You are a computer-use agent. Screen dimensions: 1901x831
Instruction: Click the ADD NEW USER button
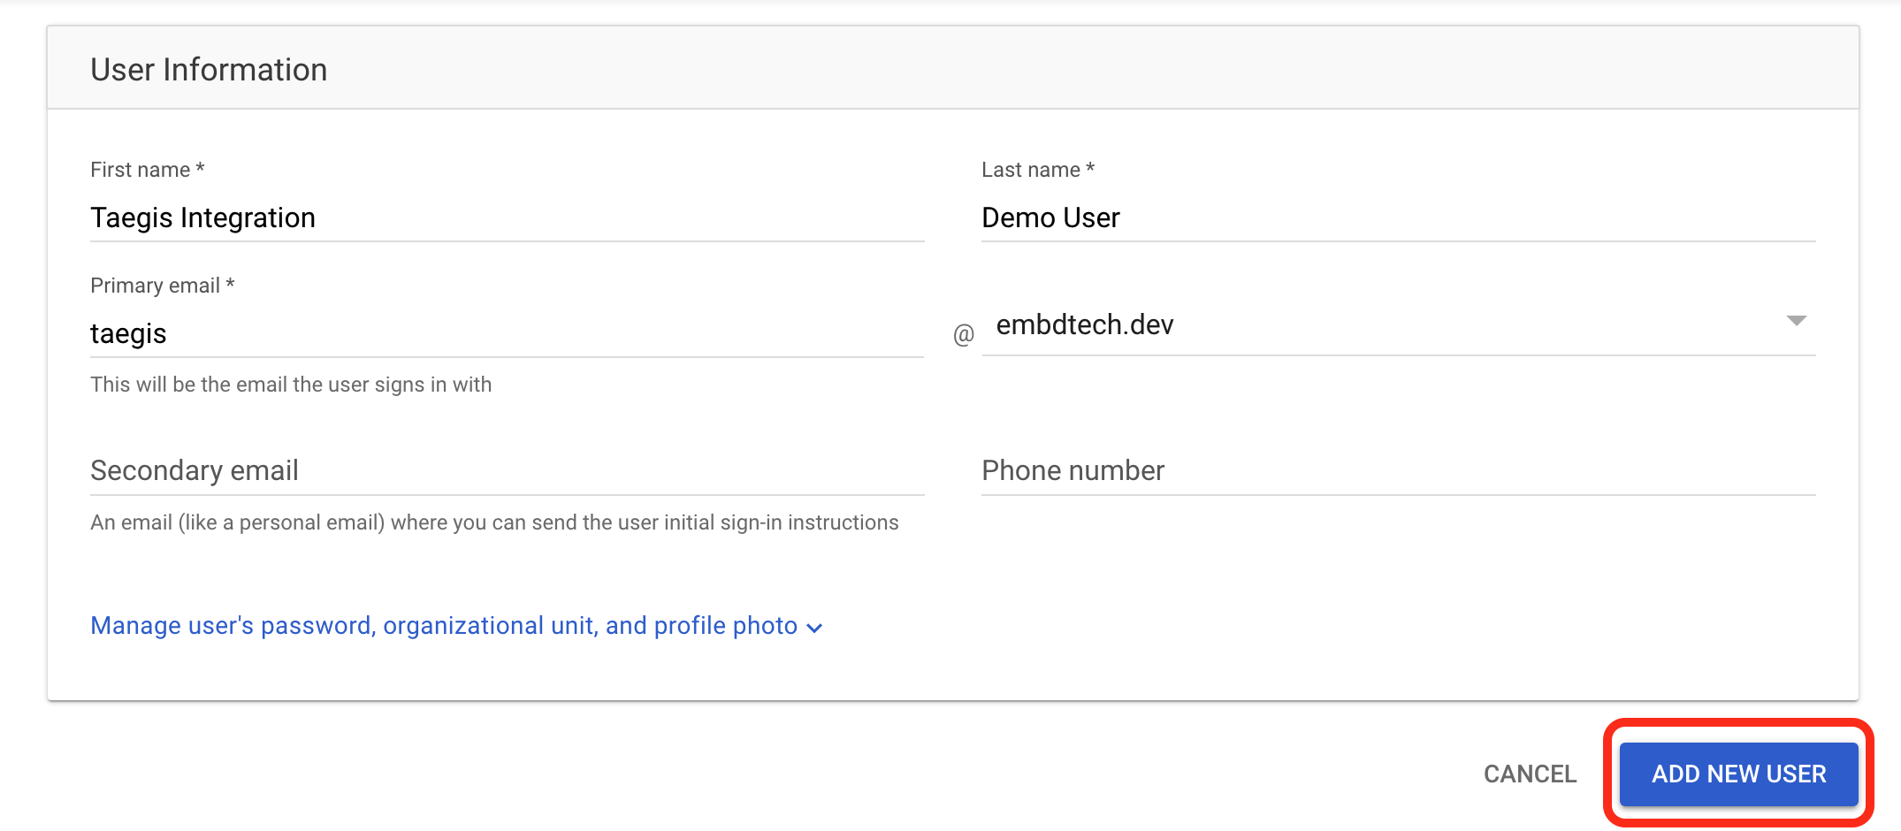click(x=1738, y=774)
